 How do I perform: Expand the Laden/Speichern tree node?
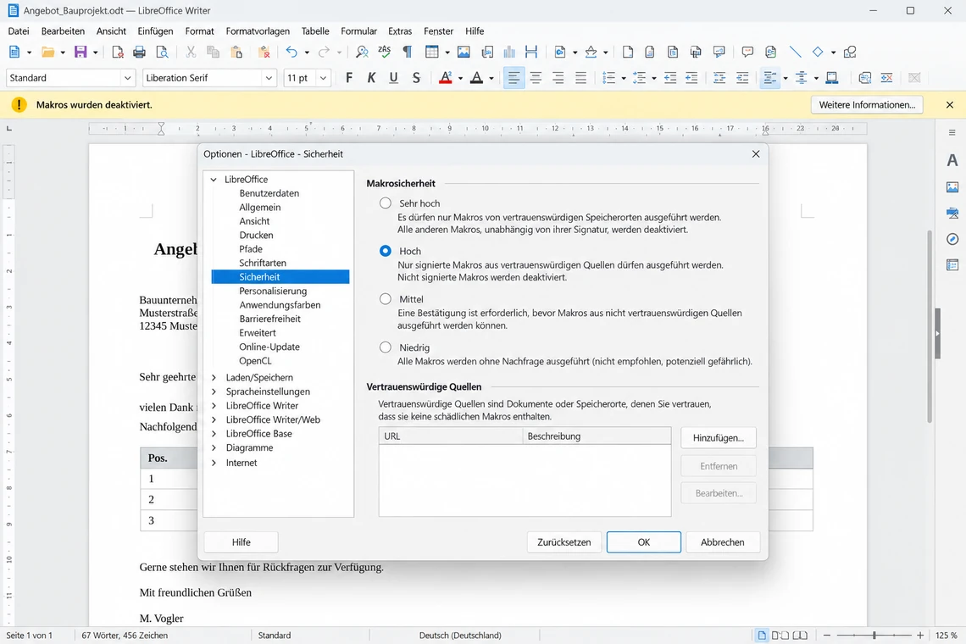[214, 377]
